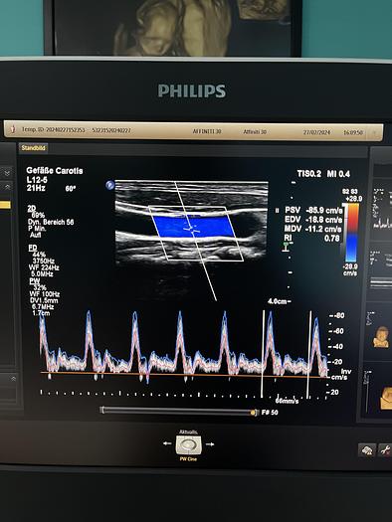Click the right measurement caliper line on spectrum
Image resolution: width=392 pixels, height=522 pixels.
[x=309, y=355]
